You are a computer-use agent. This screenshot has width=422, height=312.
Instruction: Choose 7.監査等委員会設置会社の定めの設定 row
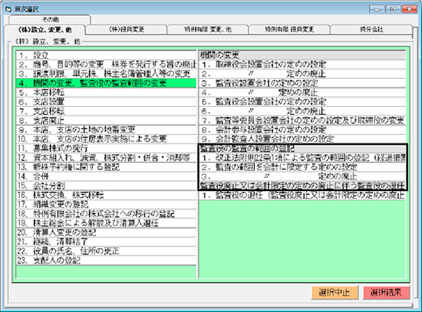pyautogui.click(x=302, y=120)
